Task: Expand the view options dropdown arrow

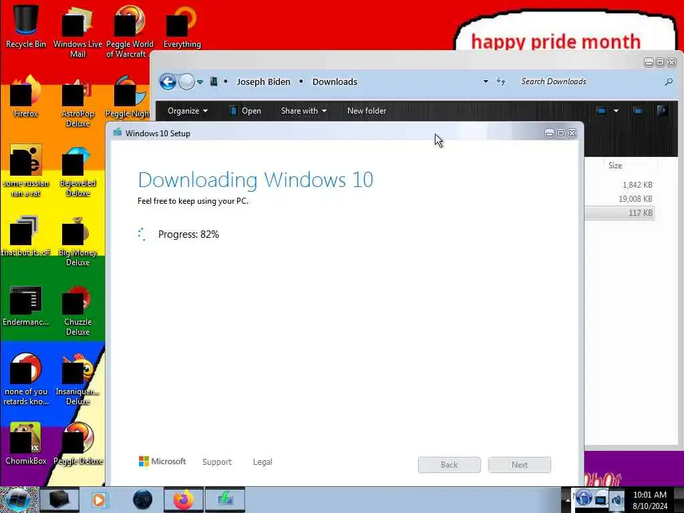Action: [x=616, y=111]
